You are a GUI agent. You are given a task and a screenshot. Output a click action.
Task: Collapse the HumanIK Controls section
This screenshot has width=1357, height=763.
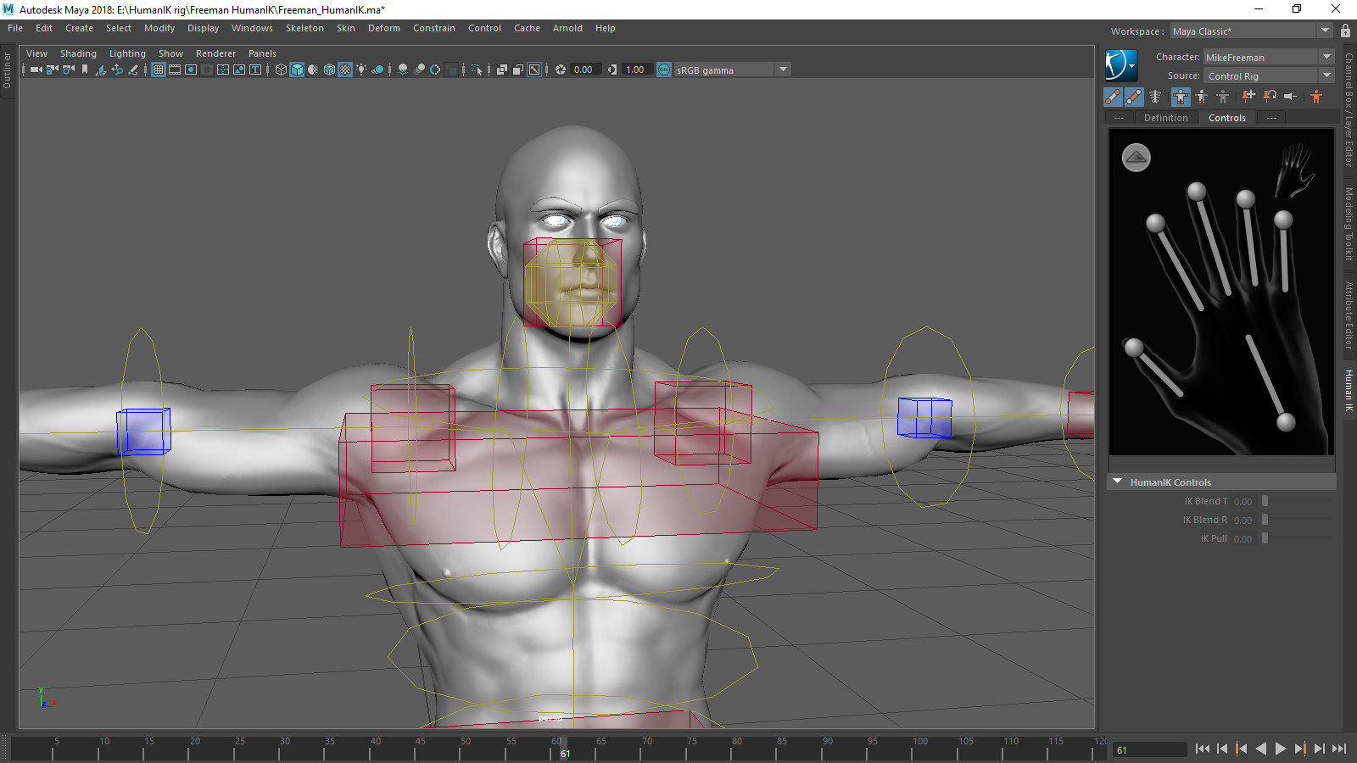coord(1118,481)
